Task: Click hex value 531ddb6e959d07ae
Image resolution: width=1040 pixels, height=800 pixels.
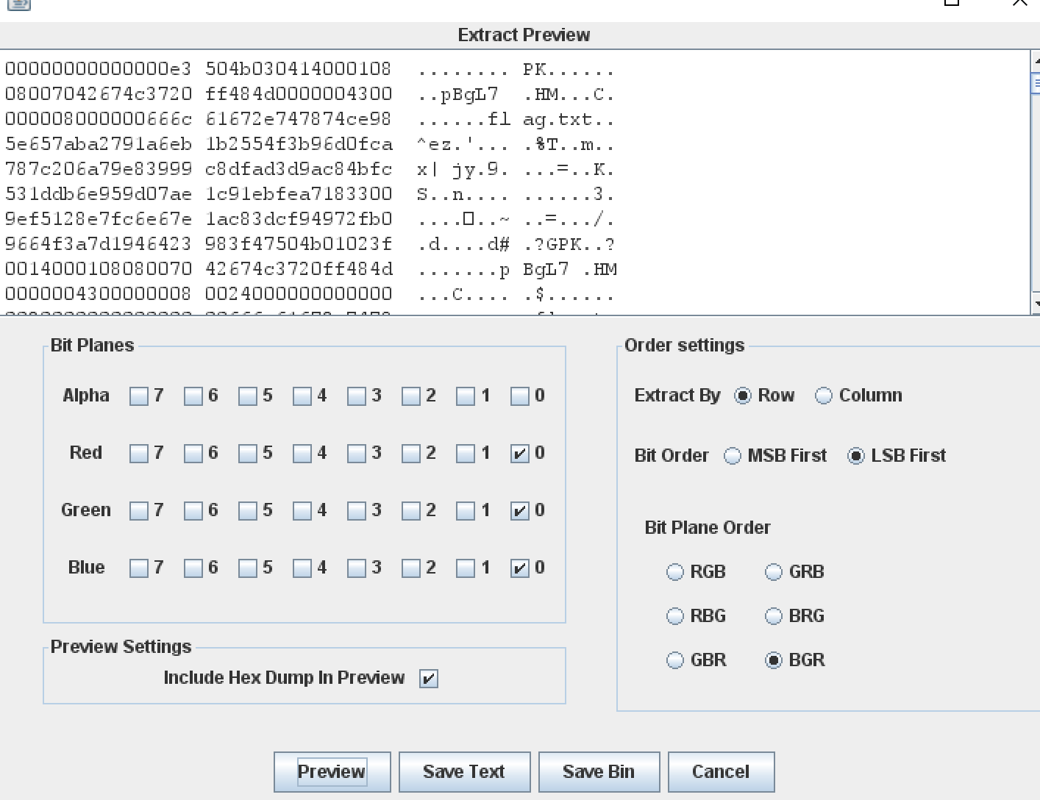Action: [99, 194]
